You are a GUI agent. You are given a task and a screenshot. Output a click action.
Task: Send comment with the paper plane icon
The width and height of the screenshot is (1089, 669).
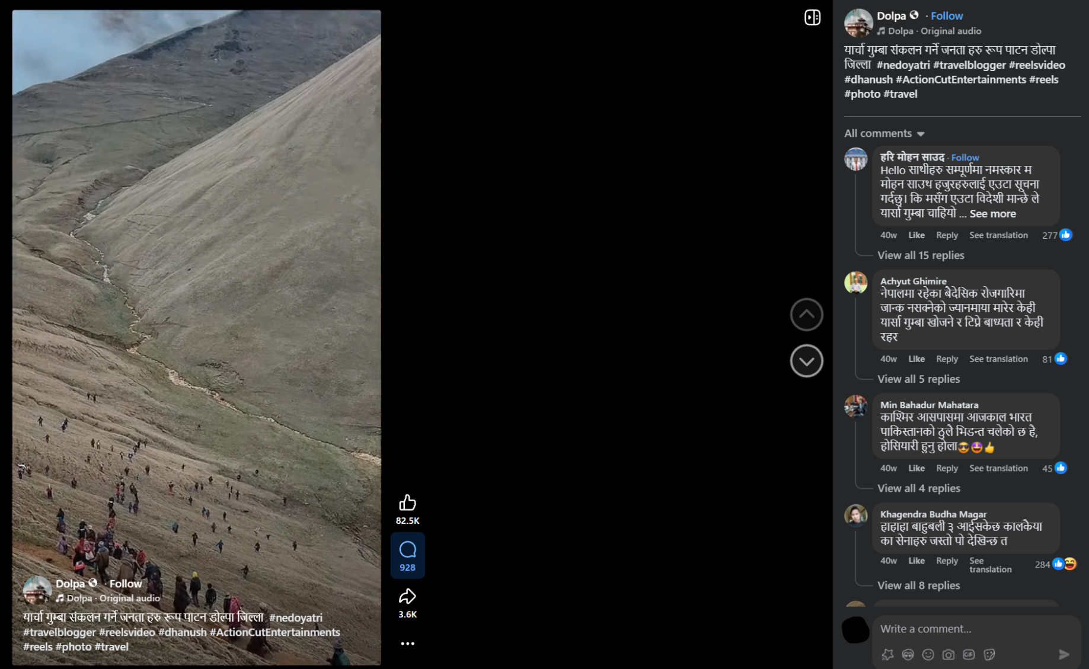pyautogui.click(x=1064, y=654)
